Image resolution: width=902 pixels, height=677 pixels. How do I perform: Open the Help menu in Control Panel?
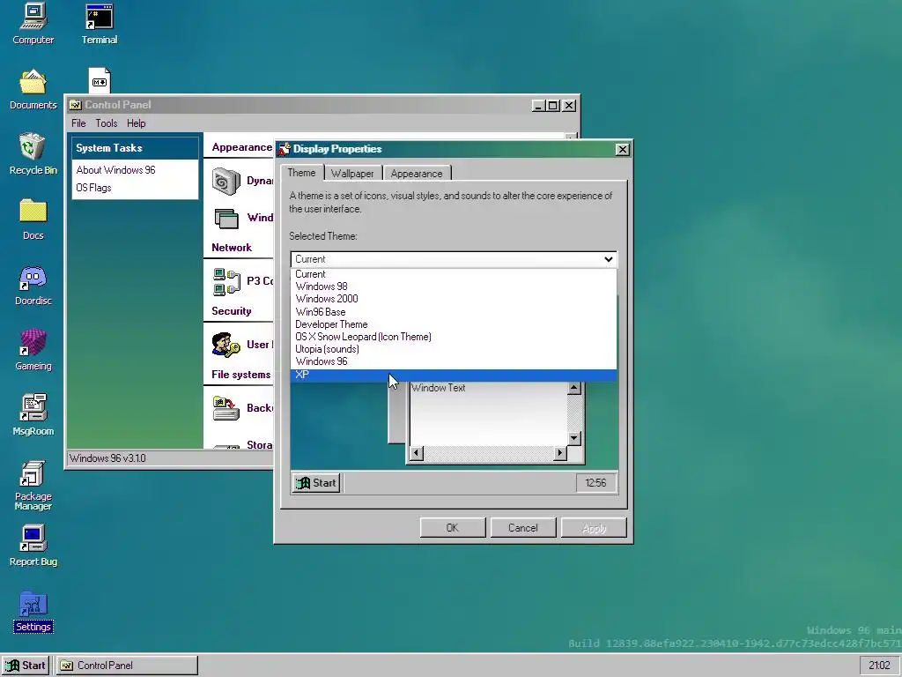(137, 123)
